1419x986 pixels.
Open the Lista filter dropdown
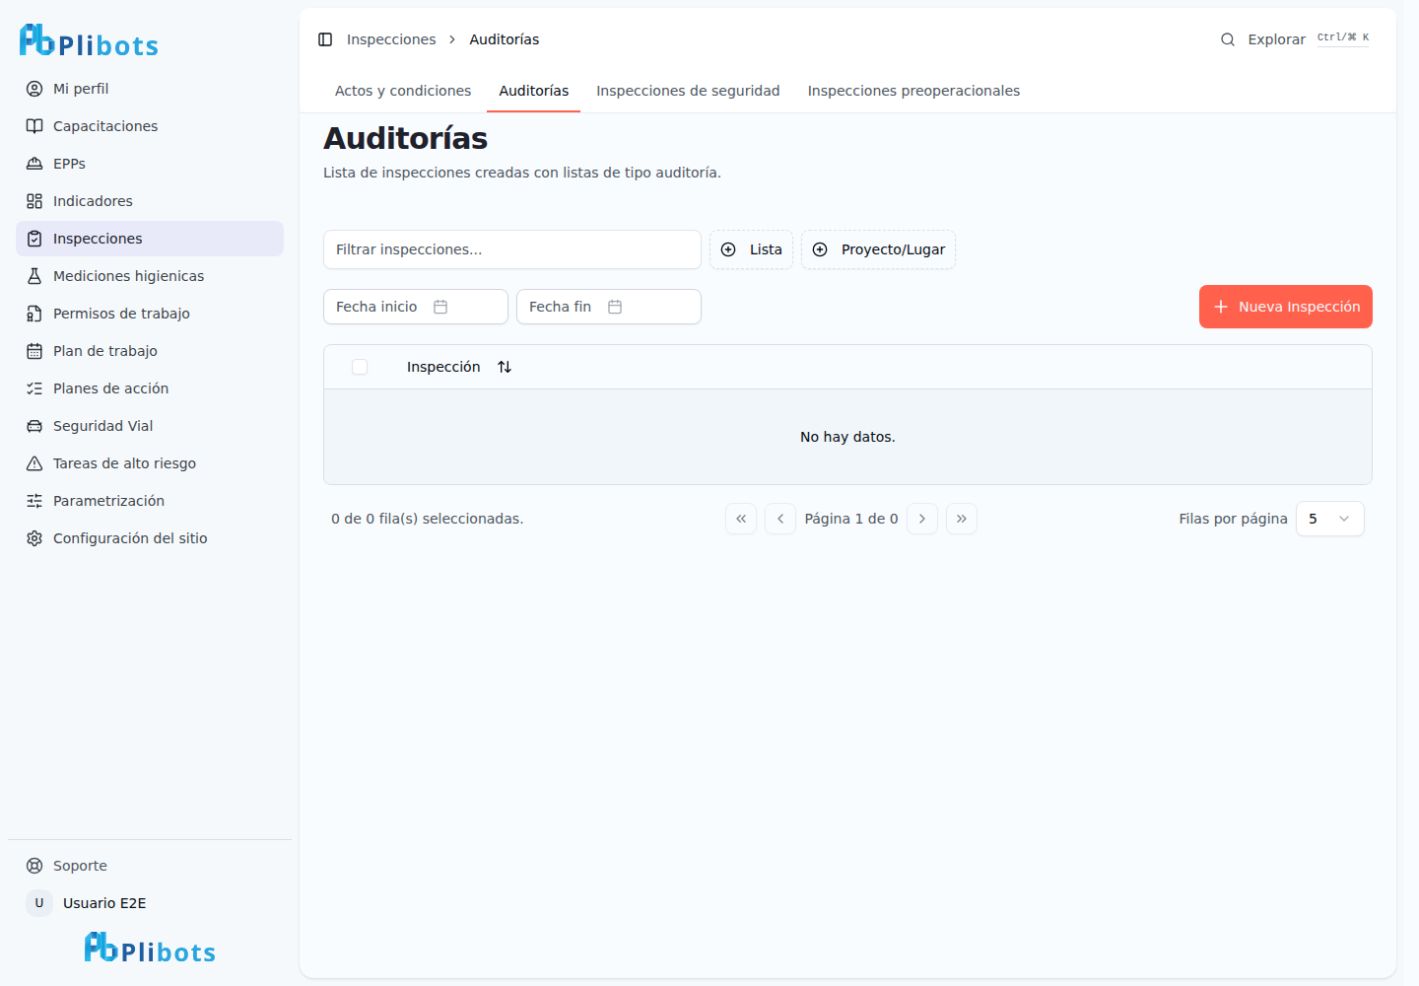(751, 249)
